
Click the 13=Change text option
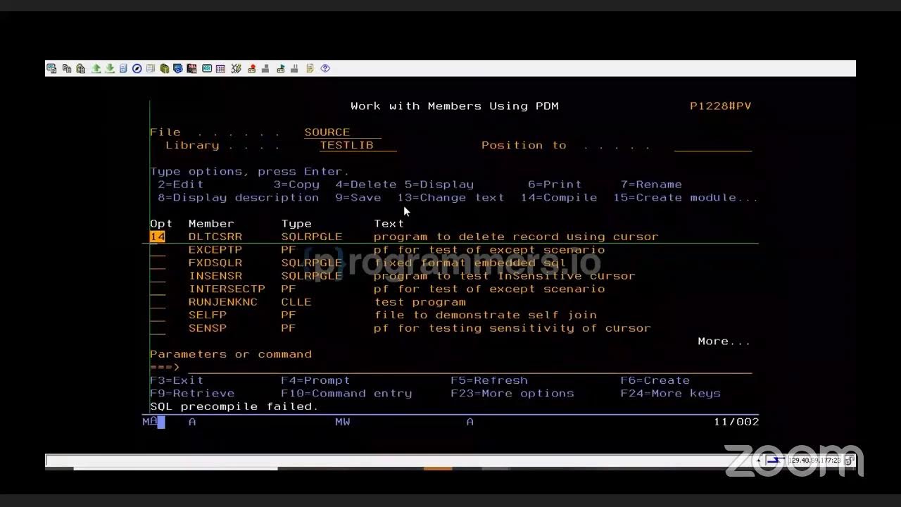click(450, 198)
